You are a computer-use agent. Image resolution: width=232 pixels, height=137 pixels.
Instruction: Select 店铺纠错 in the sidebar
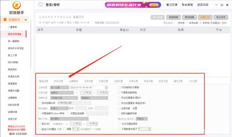tap(13, 112)
